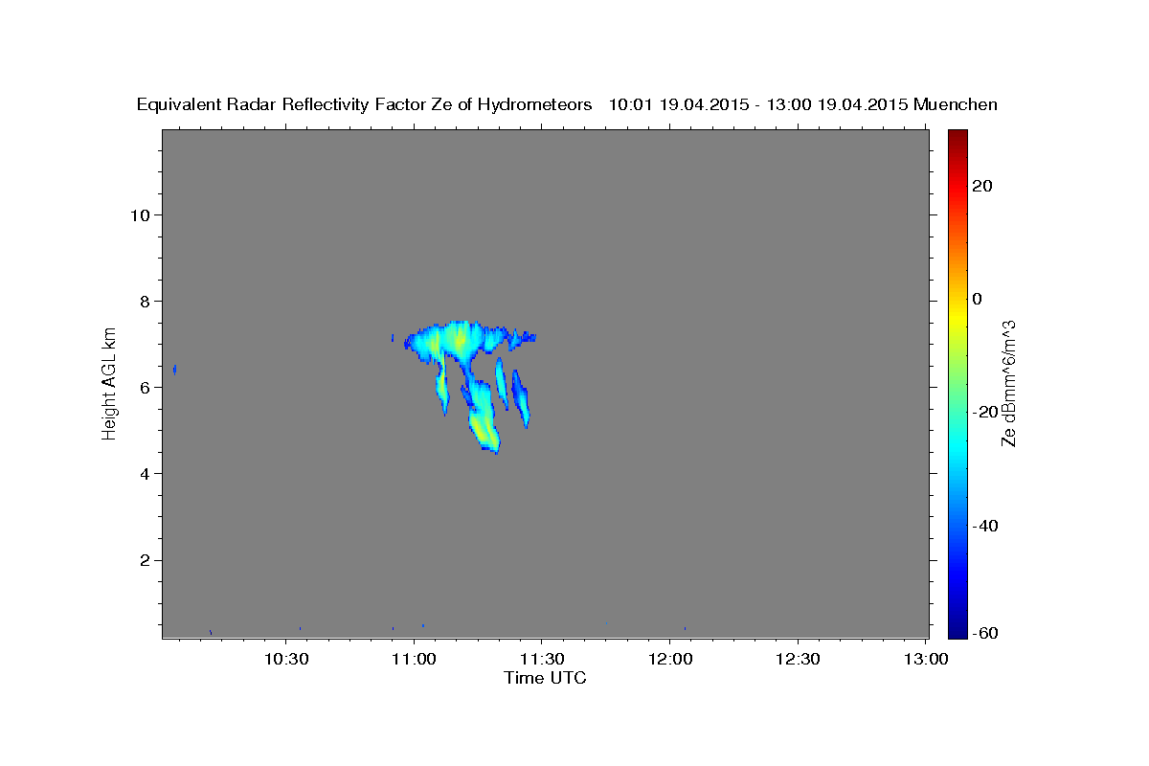Click the colorbar tick value '-40'
The width and height of the screenshot is (1149, 766).
(x=983, y=525)
